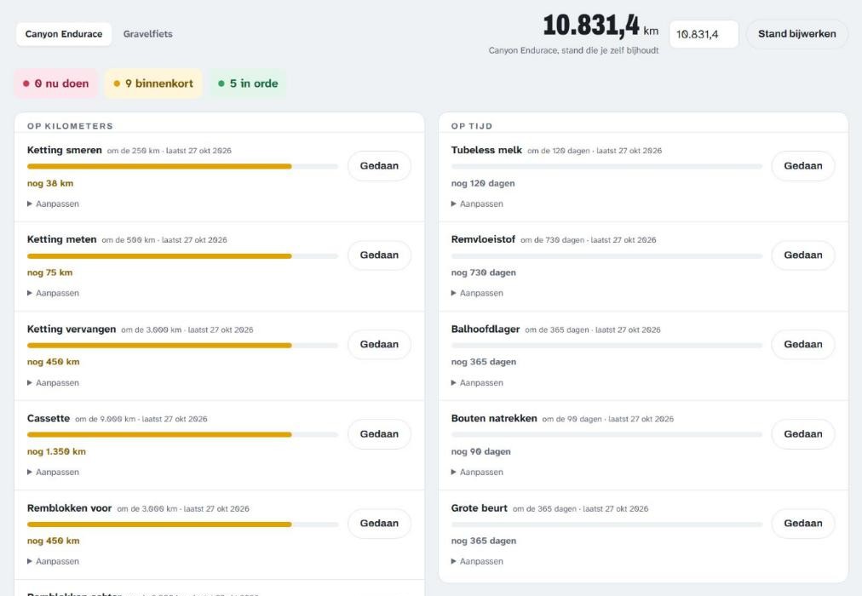The width and height of the screenshot is (862, 596).
Task: Click the Remvloeistof item title
Action: pyautogui.click(x=483, y=239)
